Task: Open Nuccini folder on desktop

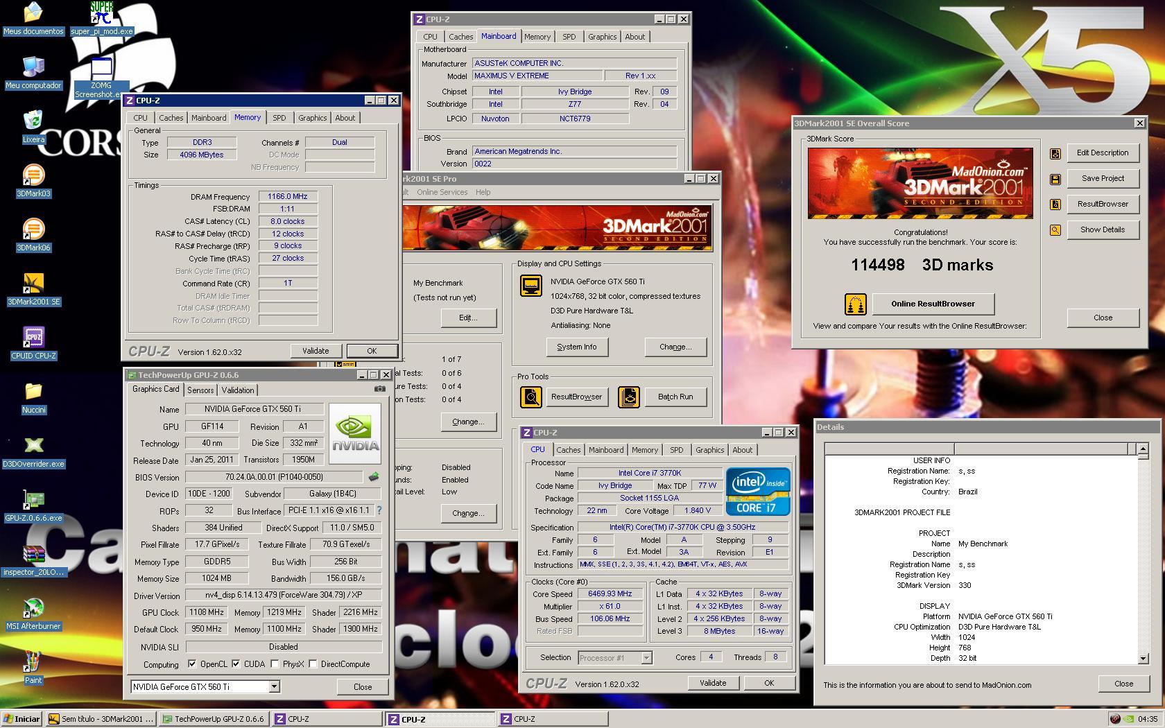Action: tap(33, 397)
